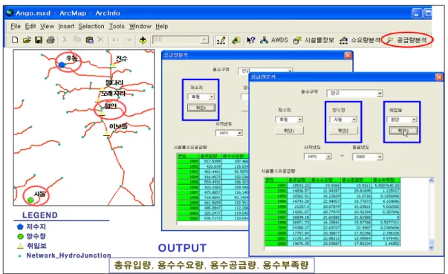
Task: Close the back 공급량분석 dialog
Action: pos(348,55)
